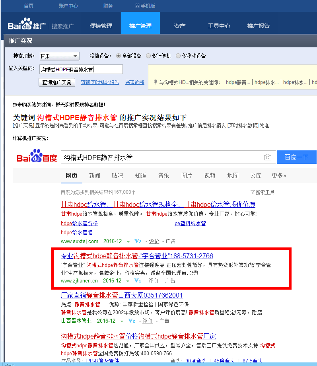Expand dropdown arrow after 山西晋林管业 2016-12
This screenshot has width=317, height=366.
pos(122,321)
